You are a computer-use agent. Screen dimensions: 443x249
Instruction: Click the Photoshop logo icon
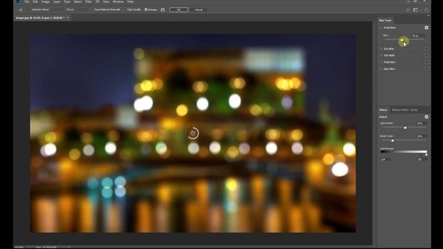click(x=18, y=1)
